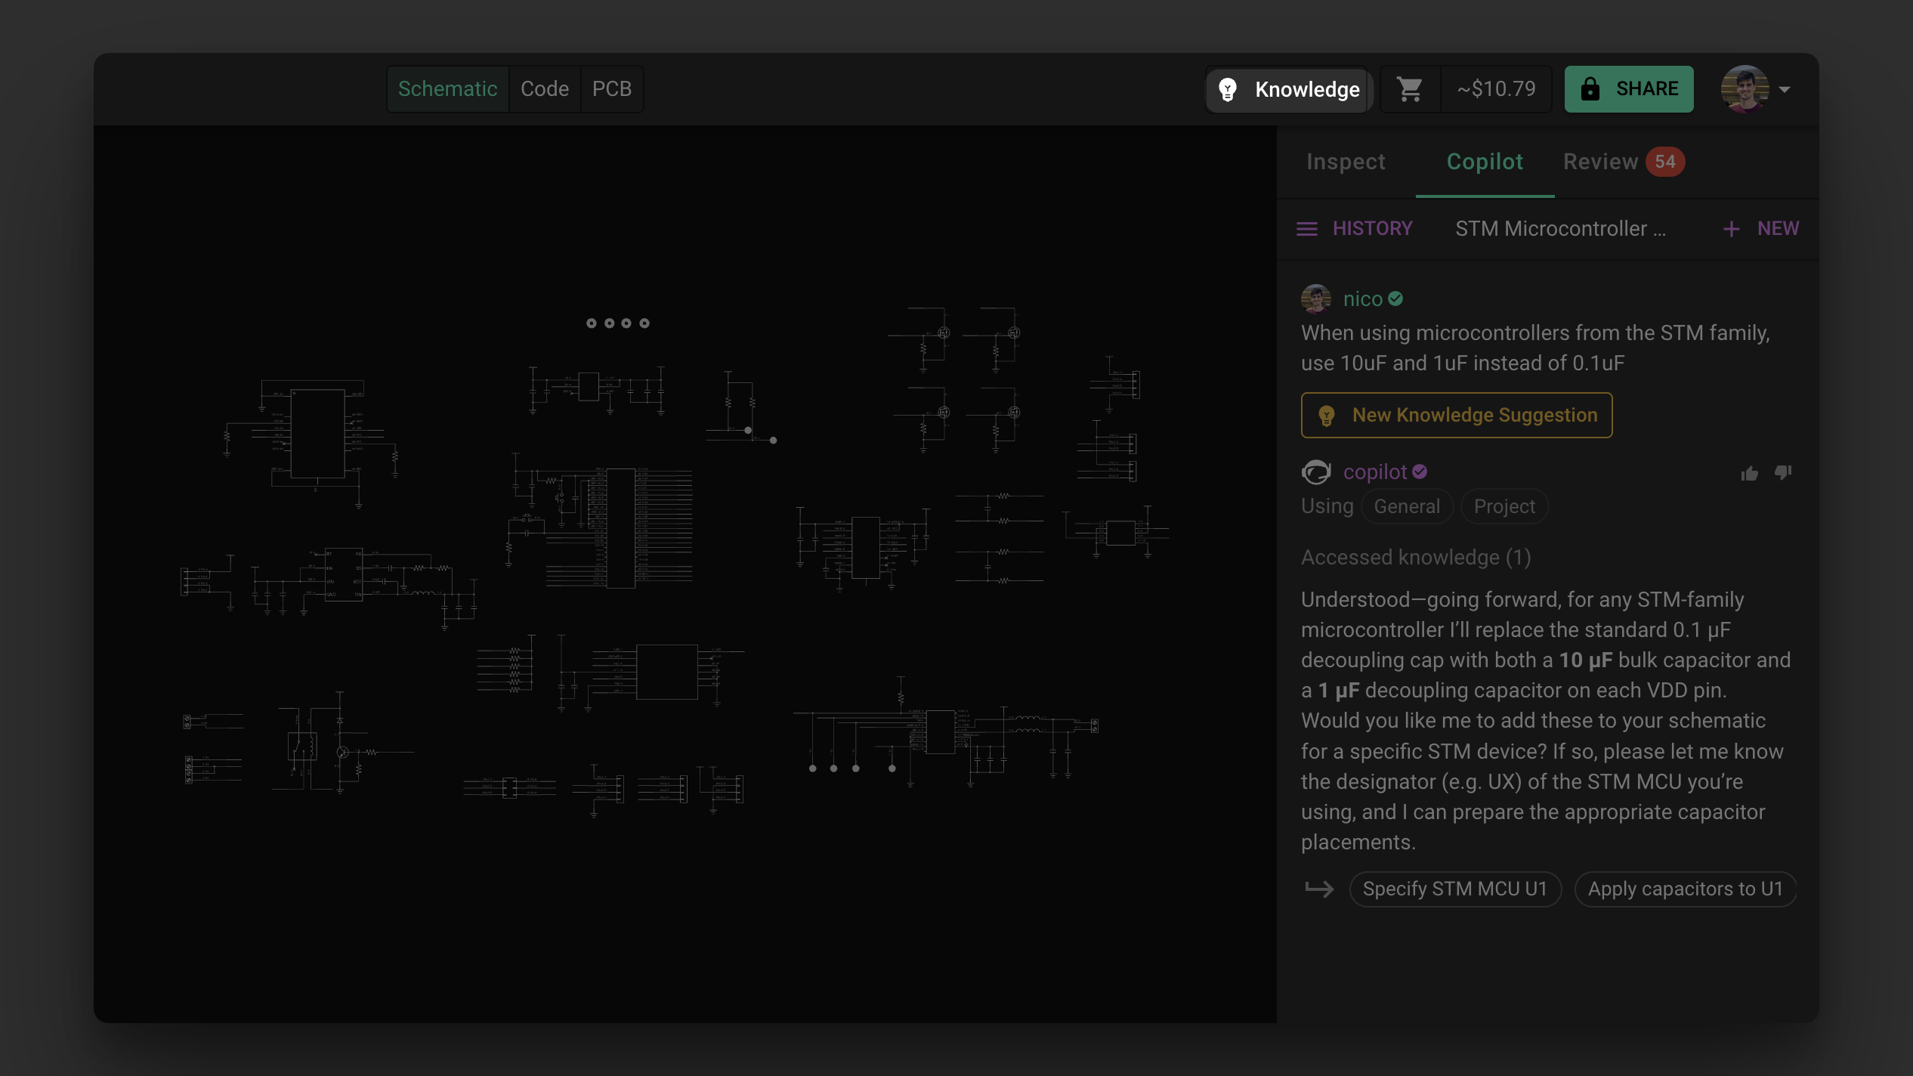Switch to the PCB view
The width and height of the screenshot is (1913, 1076).
tap(611, 89)
